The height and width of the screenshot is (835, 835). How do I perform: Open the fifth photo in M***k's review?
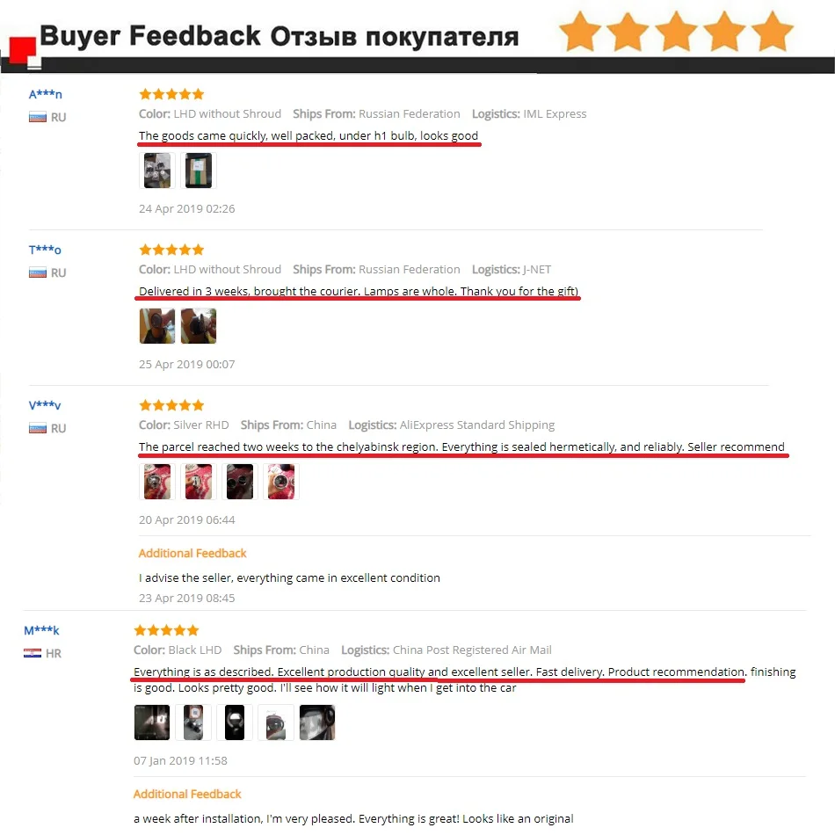pyautogui.click(x=316, y=722)
